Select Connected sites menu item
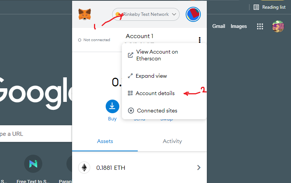Screen dimensions: 291x183 [157, 111]
